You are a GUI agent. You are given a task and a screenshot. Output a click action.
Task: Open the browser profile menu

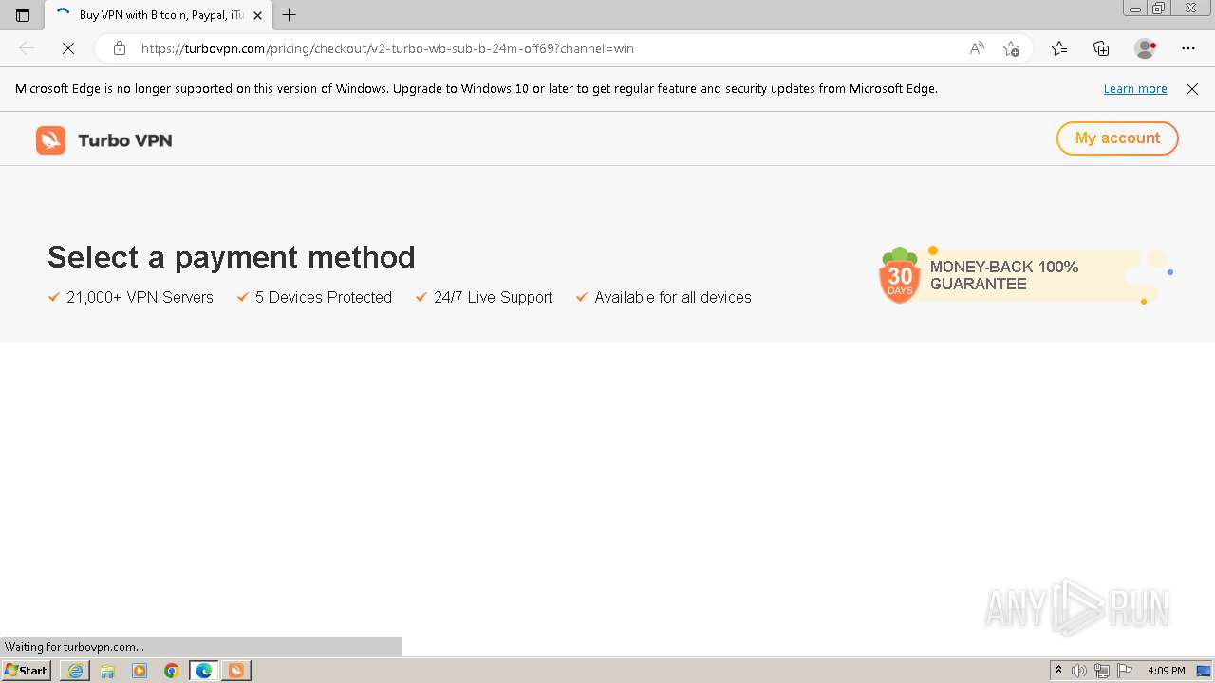[1145, 48]
